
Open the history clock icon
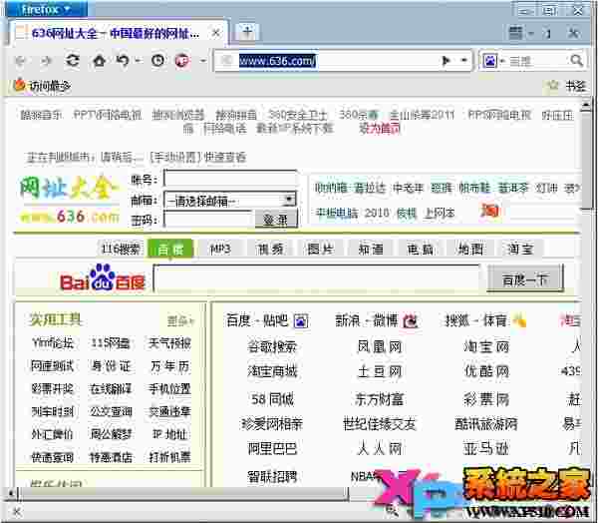[157, 60]
